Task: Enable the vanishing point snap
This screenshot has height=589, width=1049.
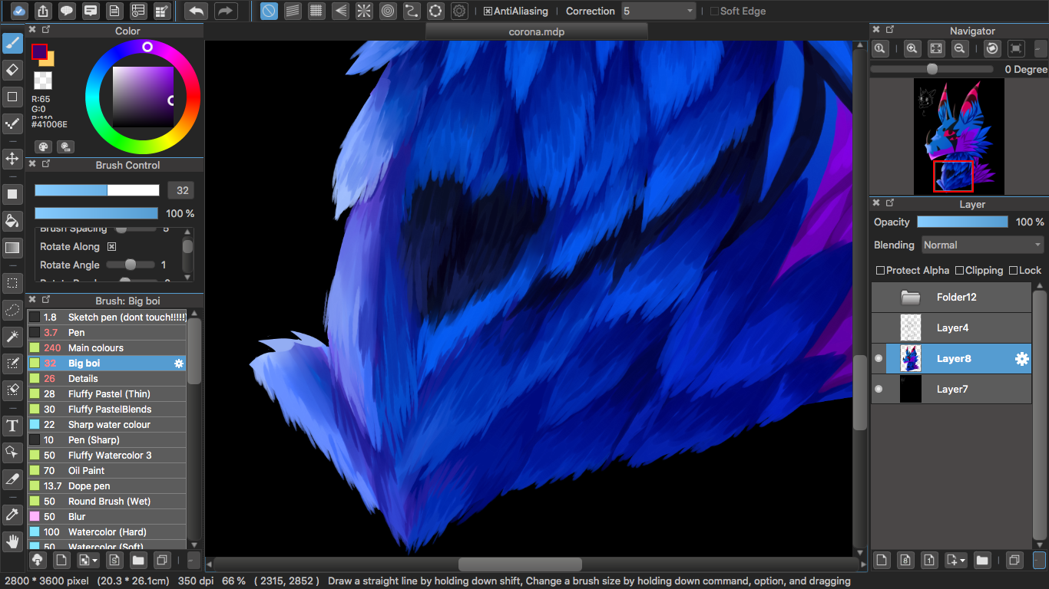Action: click(x=340, y=11)
